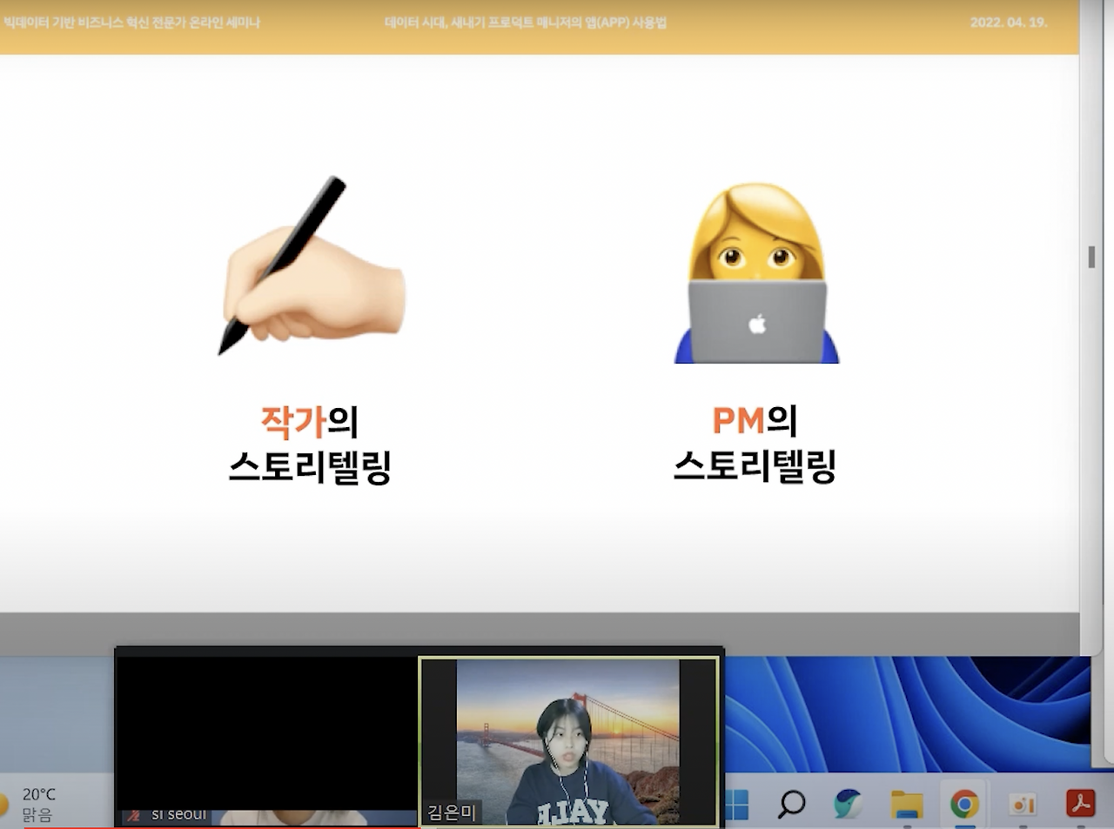Click the '작가의 스토리텔링' label
Screen dimensions: 1114x829
point(309,444)
